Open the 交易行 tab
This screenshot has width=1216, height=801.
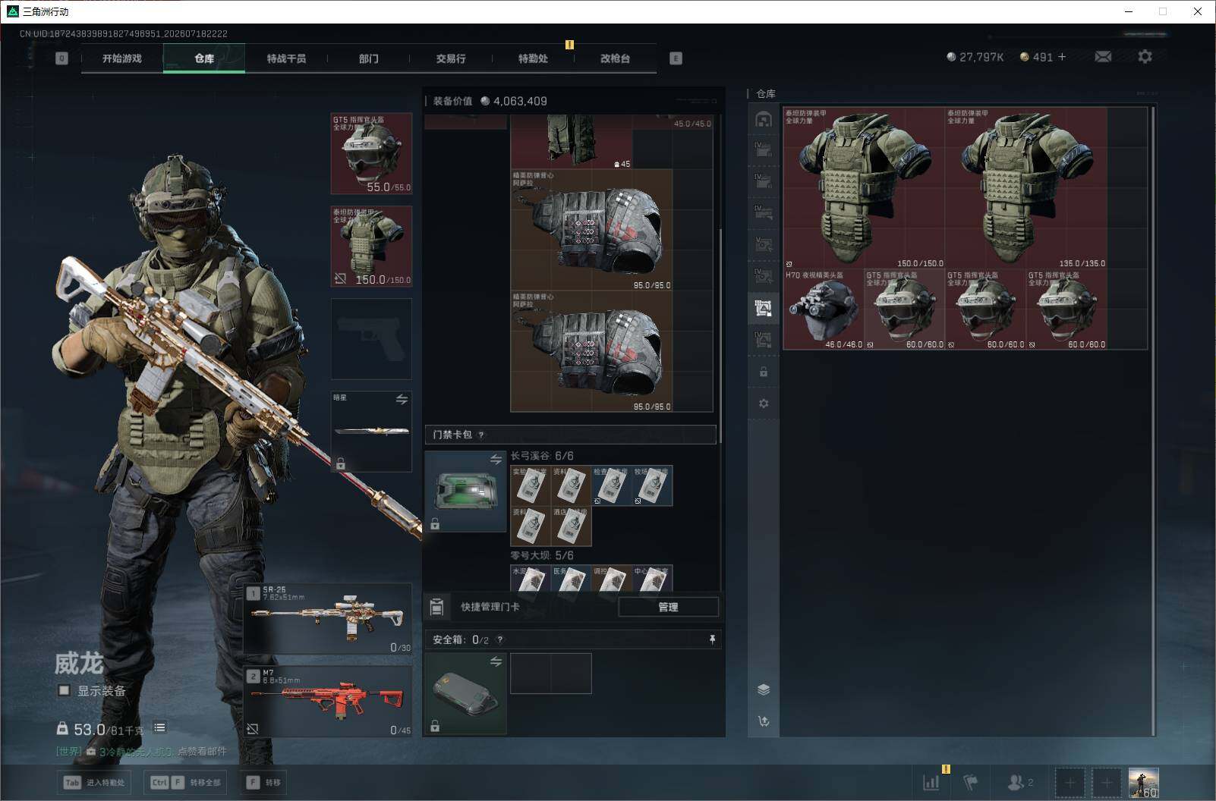(451, 58)
